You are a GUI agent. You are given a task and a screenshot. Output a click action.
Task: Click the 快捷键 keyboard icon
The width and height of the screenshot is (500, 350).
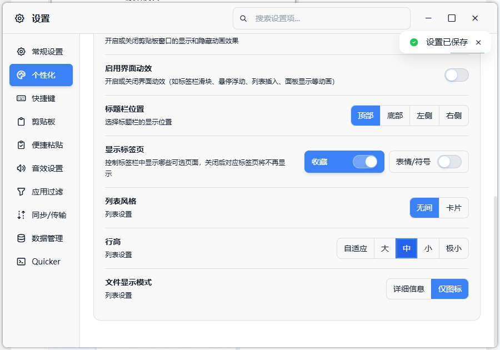click(x=21, y=98)
